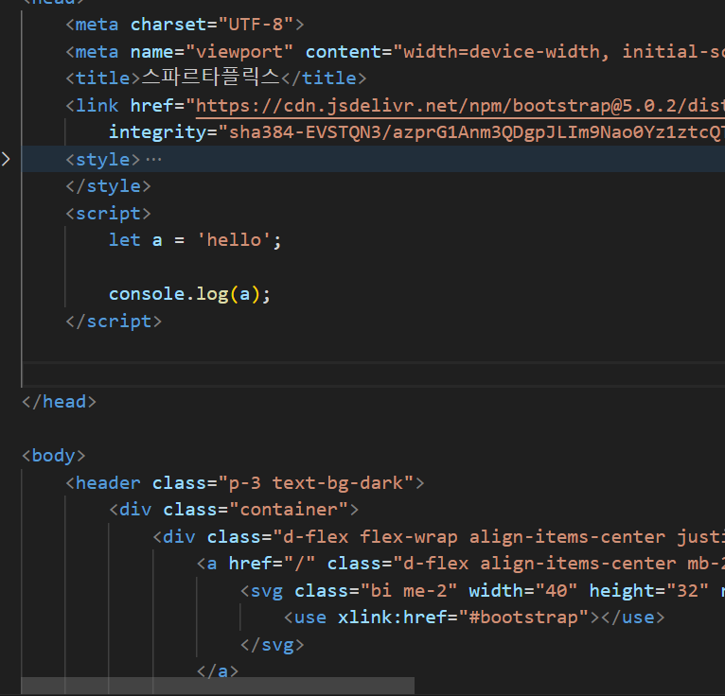Open the cdn.jsdelivr.net bootstrap link
The image size is (725, 696).
460,106
